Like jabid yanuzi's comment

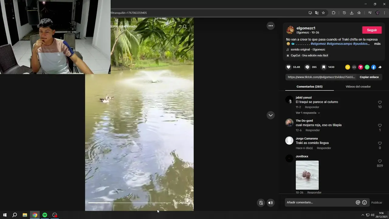(380, 103)
